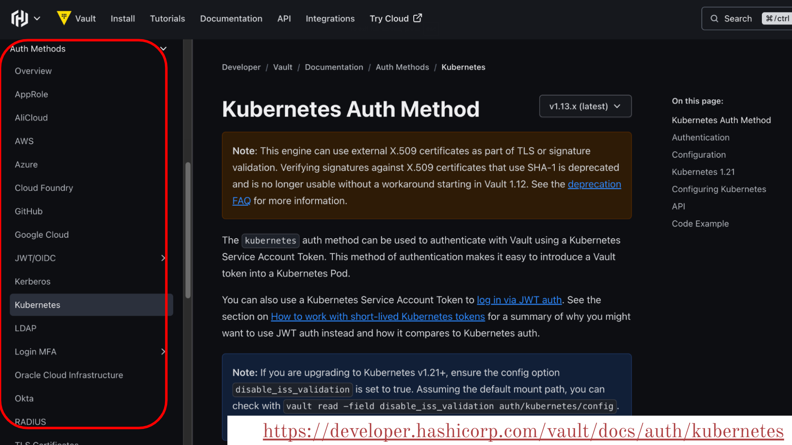792x445 pixels.
Task: Select LDAP in the sidebar
Action: click(26, 328)
